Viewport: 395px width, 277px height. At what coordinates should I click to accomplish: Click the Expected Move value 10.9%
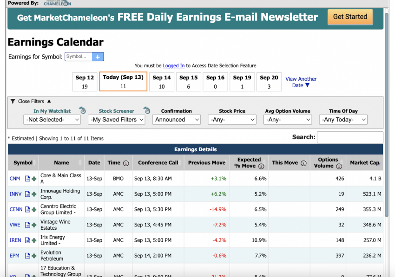tap(259, 240)
